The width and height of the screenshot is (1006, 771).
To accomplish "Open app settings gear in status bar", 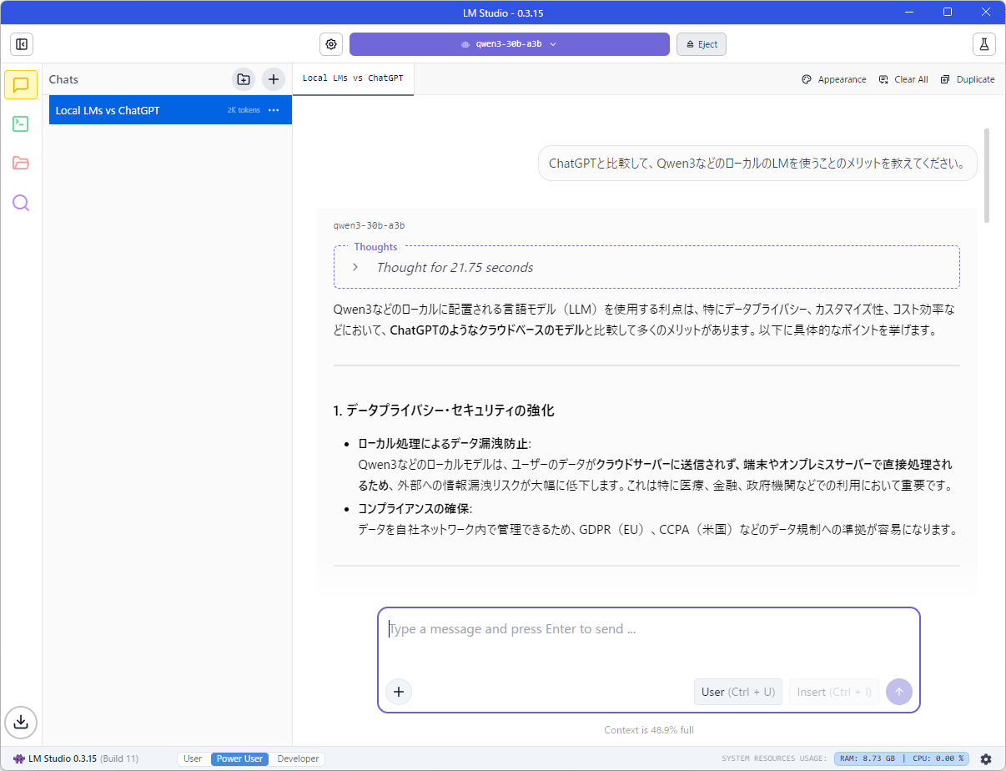I will 986,759.
